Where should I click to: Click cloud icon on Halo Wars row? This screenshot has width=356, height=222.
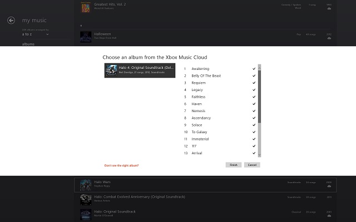point(329,186)
